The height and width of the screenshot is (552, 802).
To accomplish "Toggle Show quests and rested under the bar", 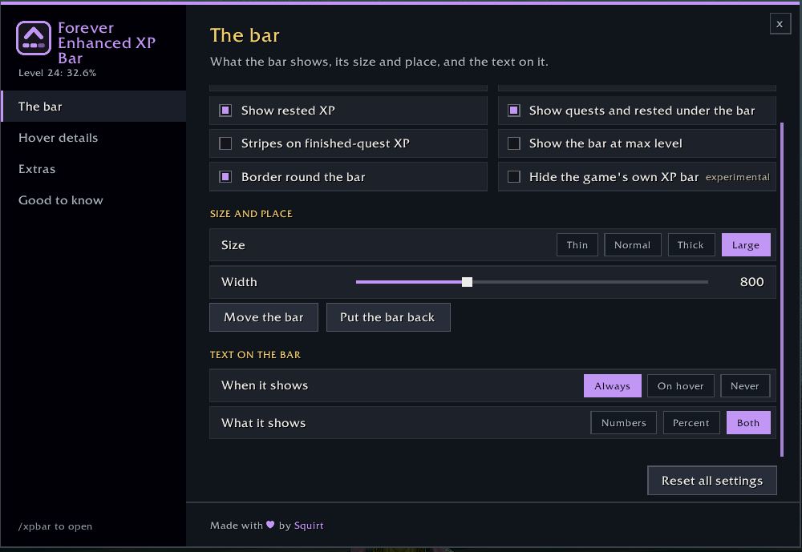I will [x=514, y=111].
